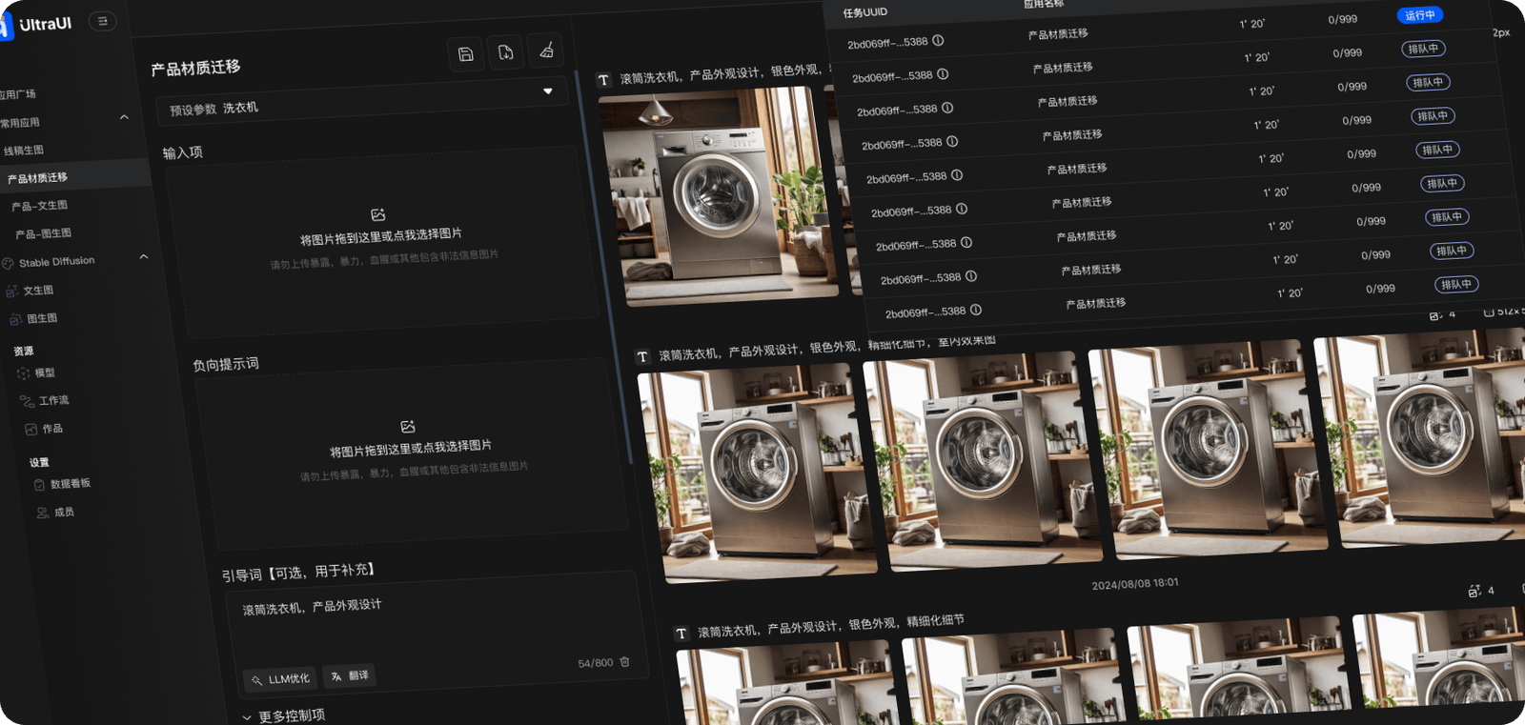Click the 设置 section label in sidebar
The image size is (1525, 725).
tap(39, 463)
